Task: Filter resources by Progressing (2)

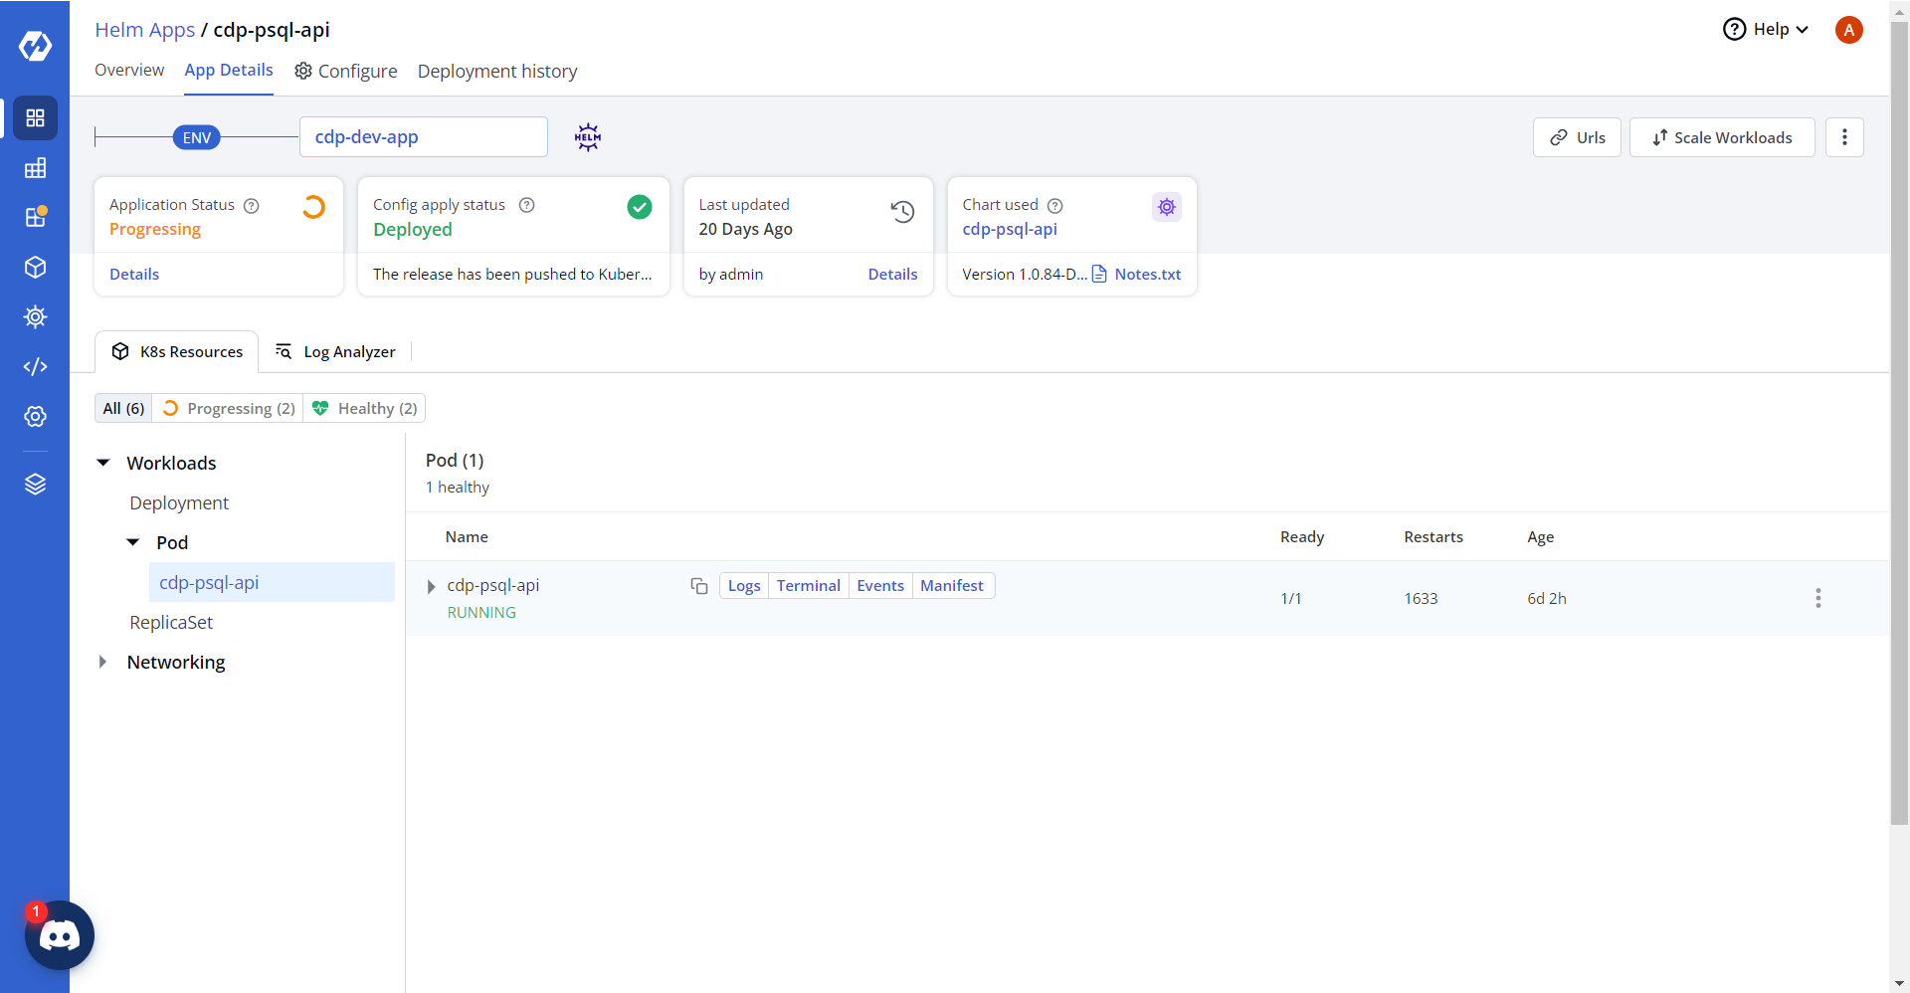Action: [229, 408]
